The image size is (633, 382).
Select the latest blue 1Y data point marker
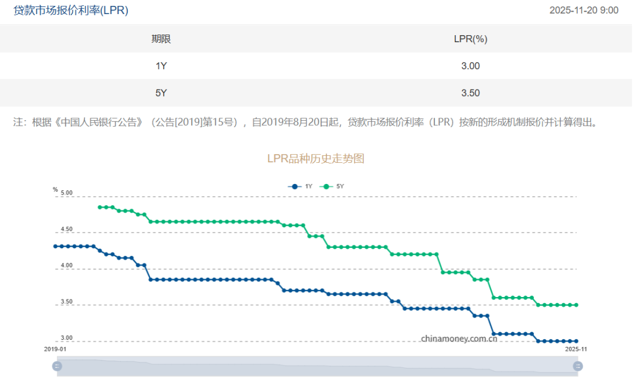coord(576,340)
